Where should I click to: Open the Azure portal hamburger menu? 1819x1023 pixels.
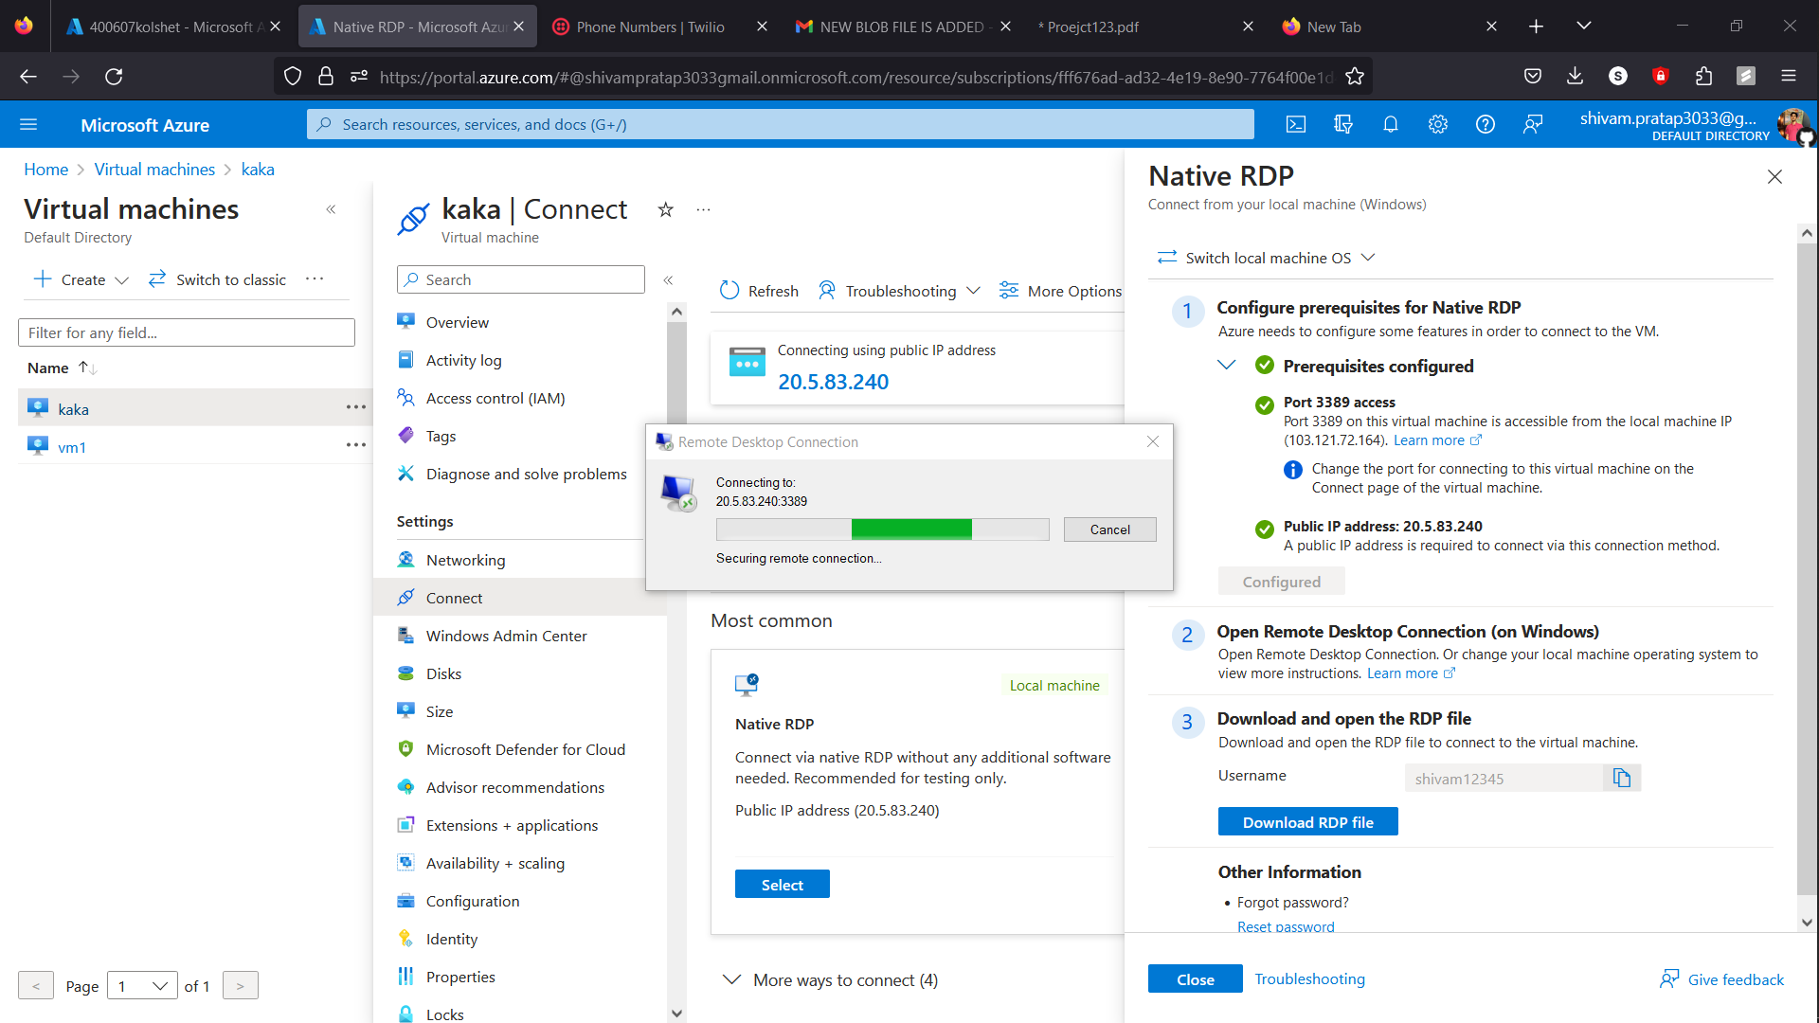29,124
